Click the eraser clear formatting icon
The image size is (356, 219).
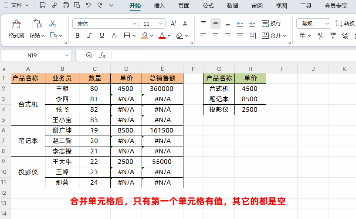(x=180, y=36)
